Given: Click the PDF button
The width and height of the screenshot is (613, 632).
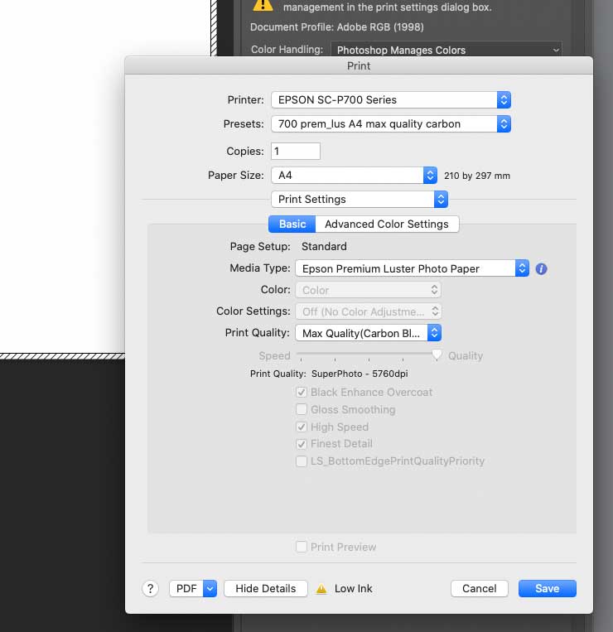Looking at the screenshot, I should 186,588.
